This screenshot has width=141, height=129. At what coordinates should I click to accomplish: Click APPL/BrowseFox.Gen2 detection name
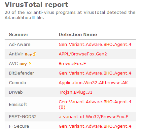(83, 54)
